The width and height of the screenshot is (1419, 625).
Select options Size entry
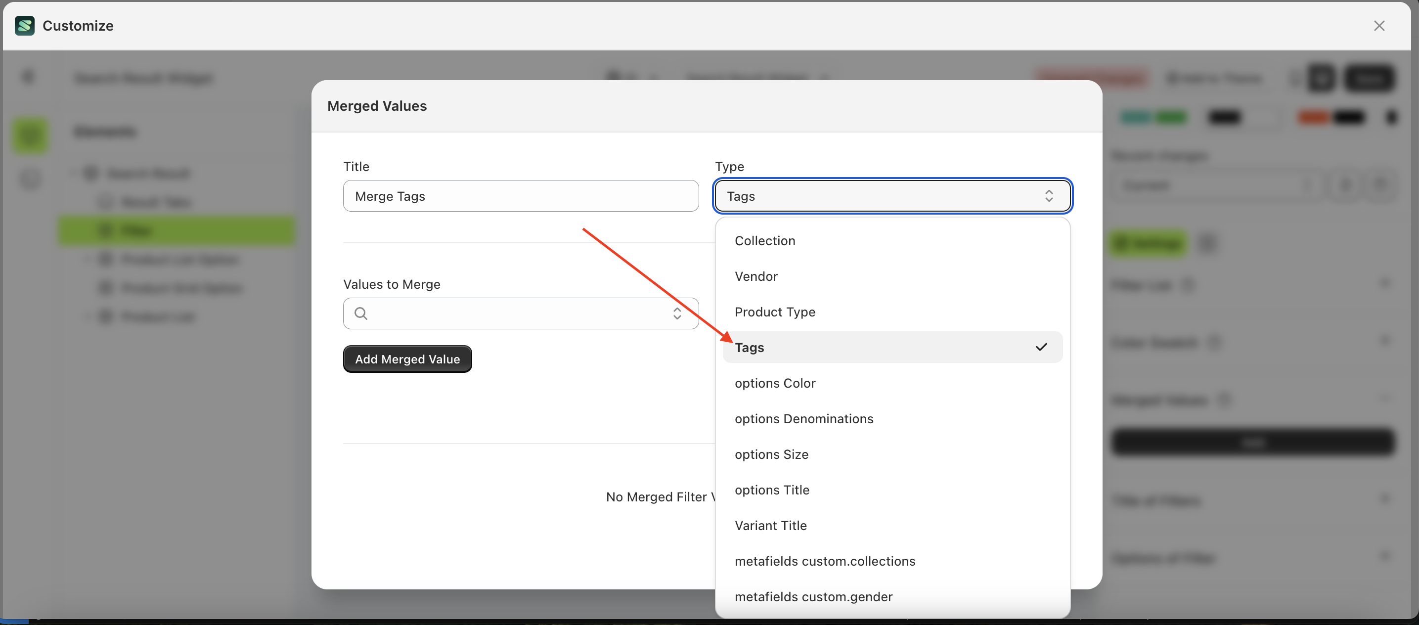[x=771, y=454]
